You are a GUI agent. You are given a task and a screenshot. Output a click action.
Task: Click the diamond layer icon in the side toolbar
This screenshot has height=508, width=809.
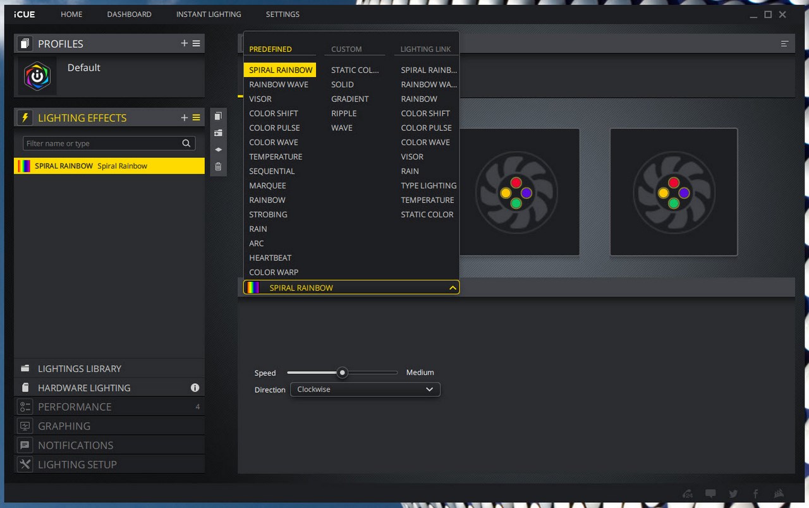218,150
